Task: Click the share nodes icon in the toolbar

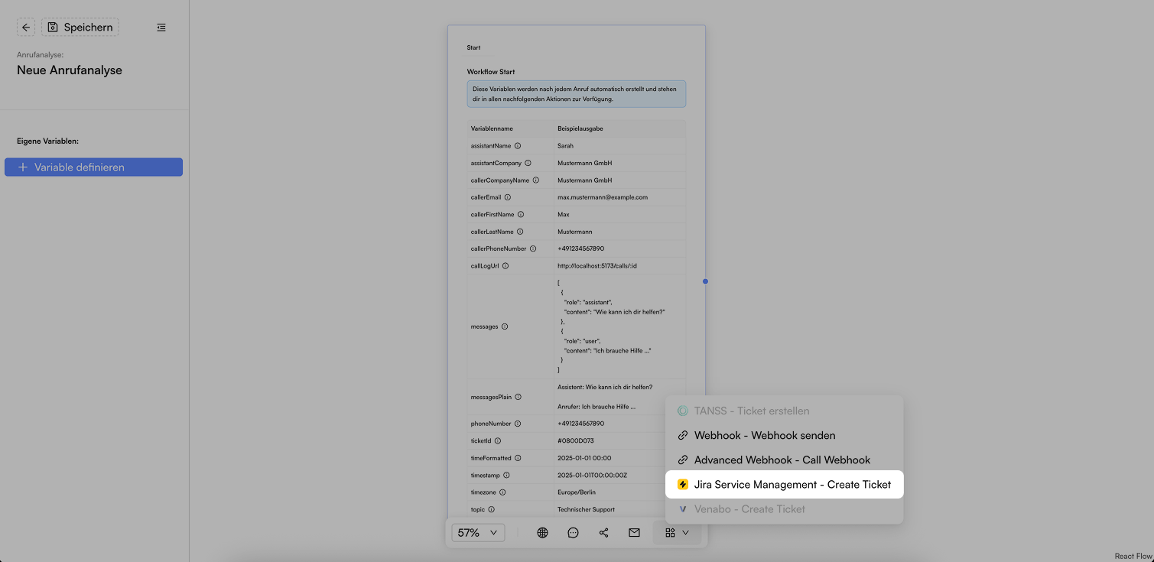Action: click(x=603, y=533)
